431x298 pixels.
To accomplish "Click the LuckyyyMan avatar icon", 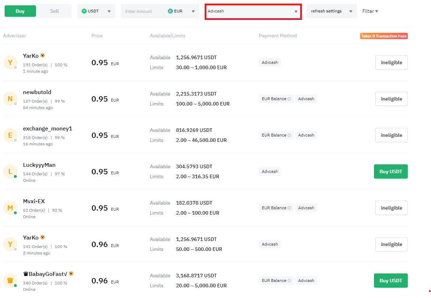I will [x=10, y=171].
